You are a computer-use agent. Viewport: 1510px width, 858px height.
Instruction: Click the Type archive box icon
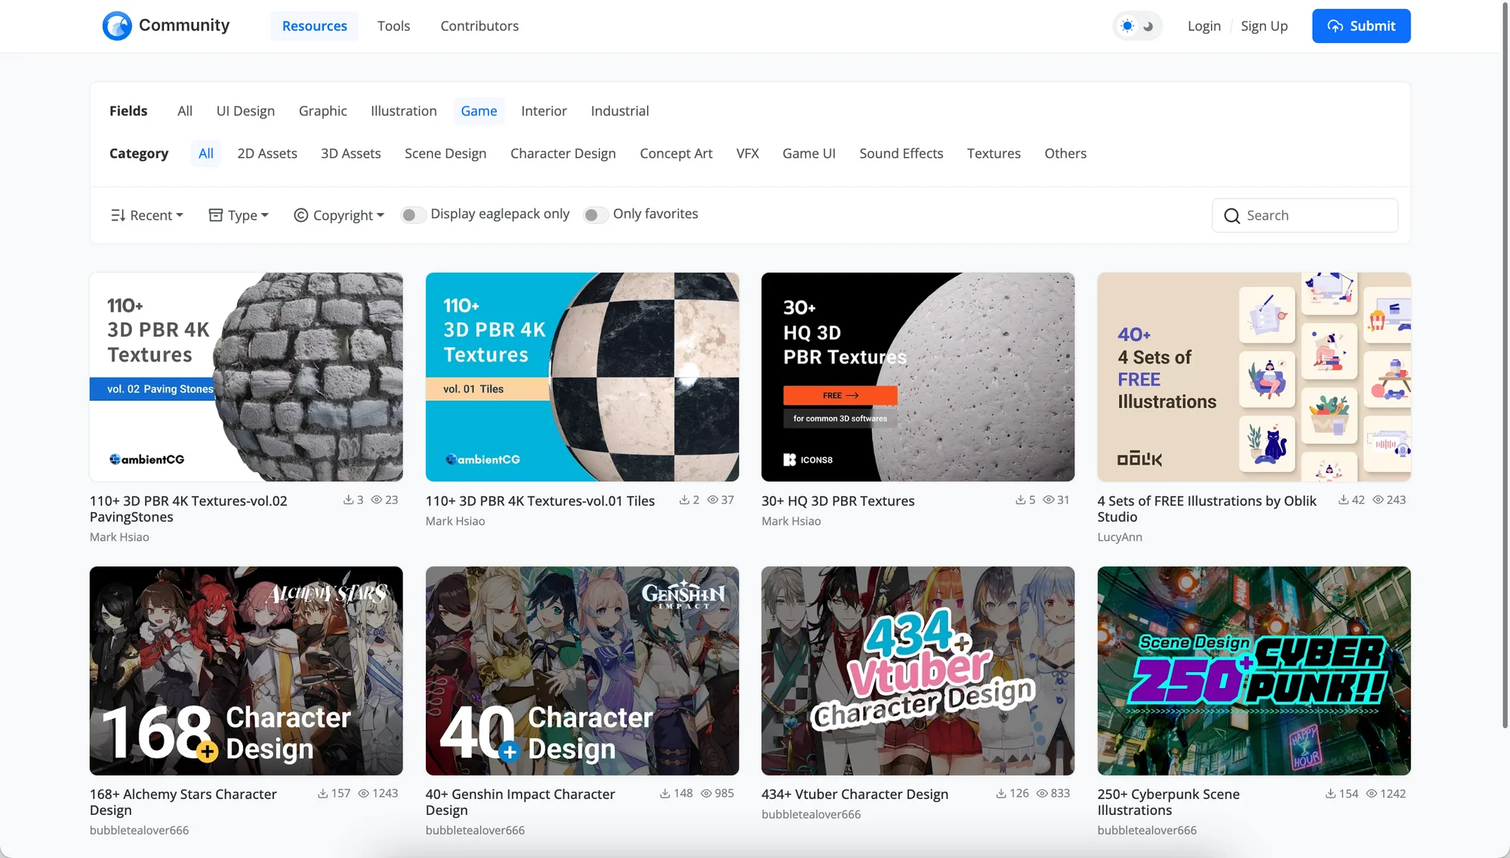tap(215, 215)
